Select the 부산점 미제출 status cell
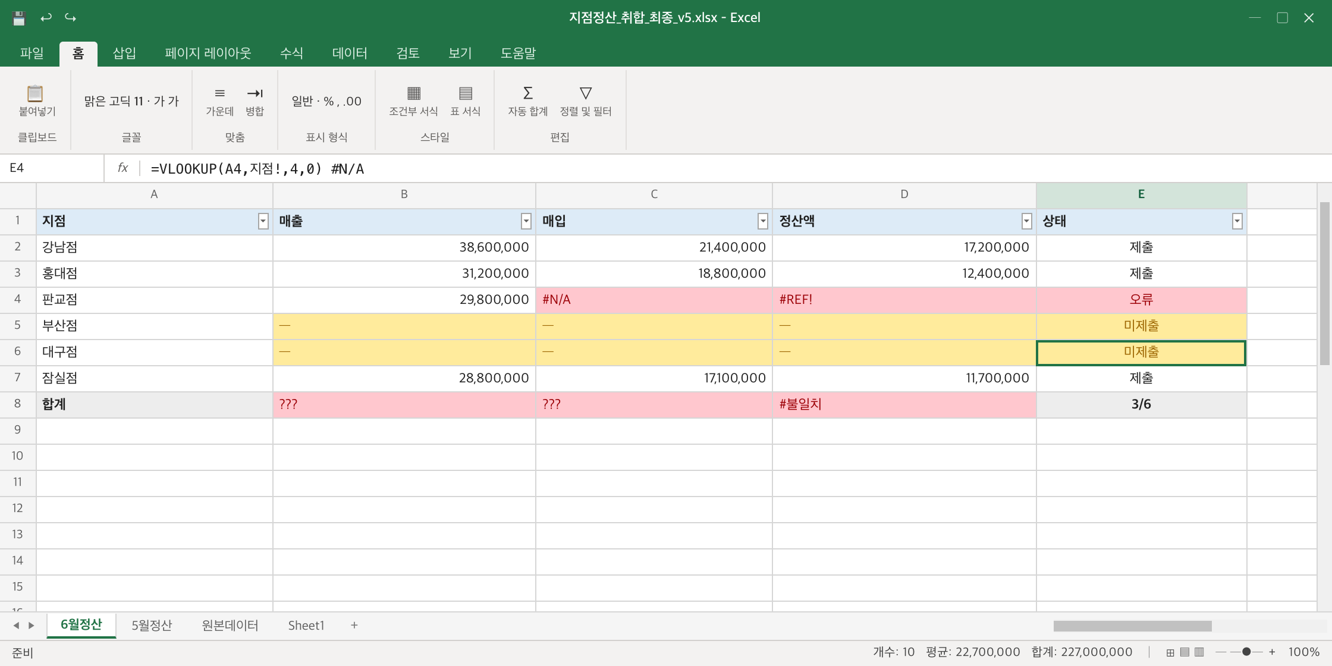 point(1141,326)
